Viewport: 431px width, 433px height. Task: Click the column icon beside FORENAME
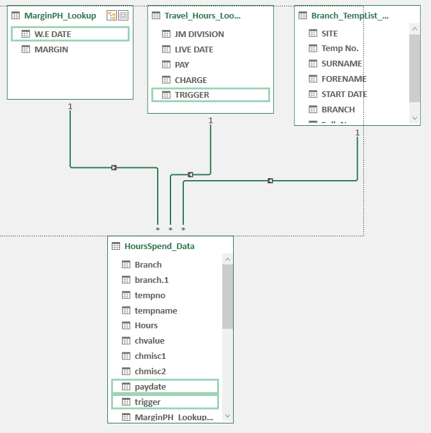(x=313, y=79)
